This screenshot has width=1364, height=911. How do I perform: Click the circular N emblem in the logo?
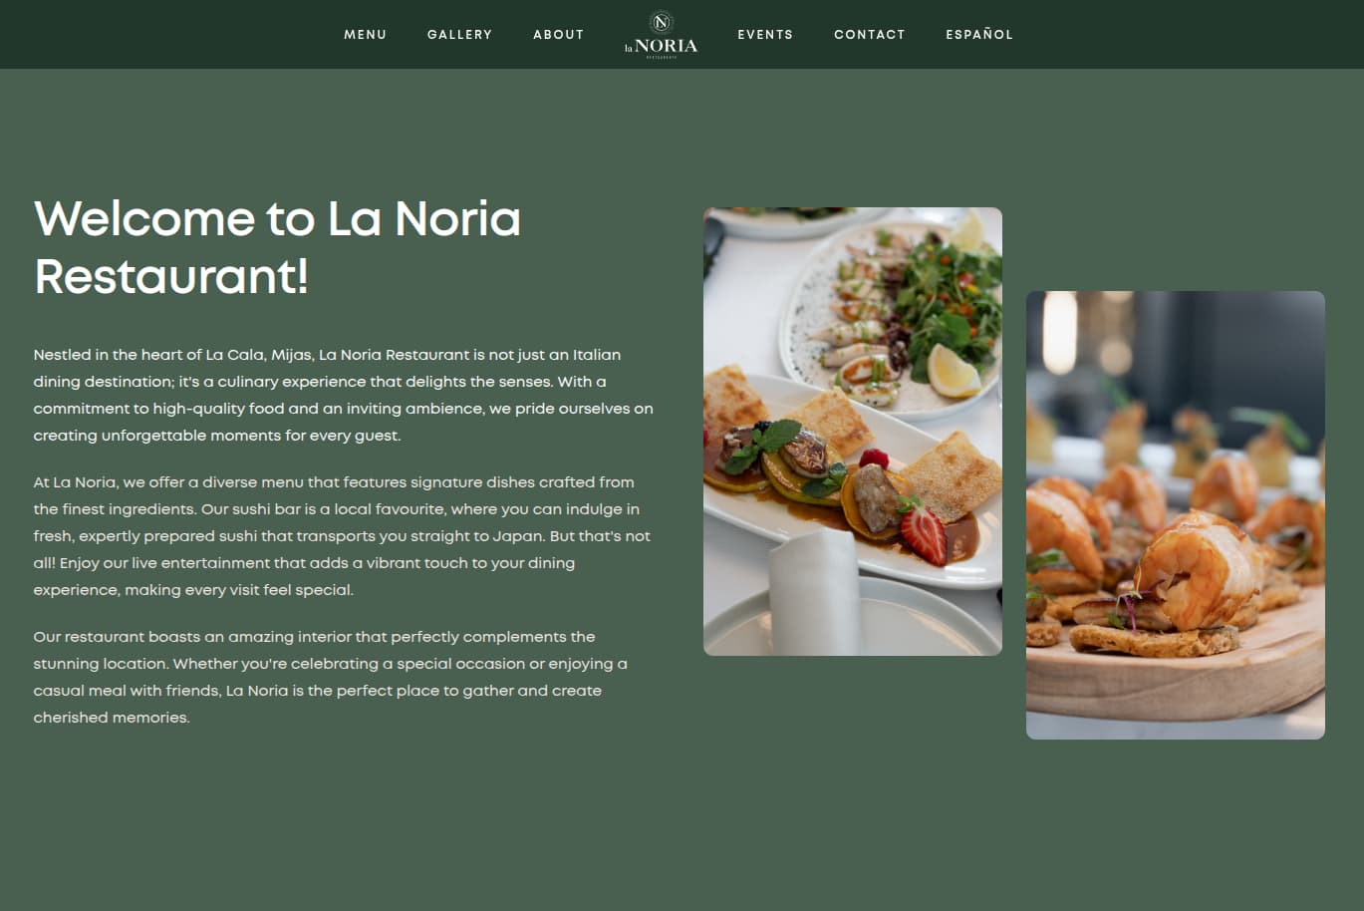pyautogui.click(x=661, y=22)
